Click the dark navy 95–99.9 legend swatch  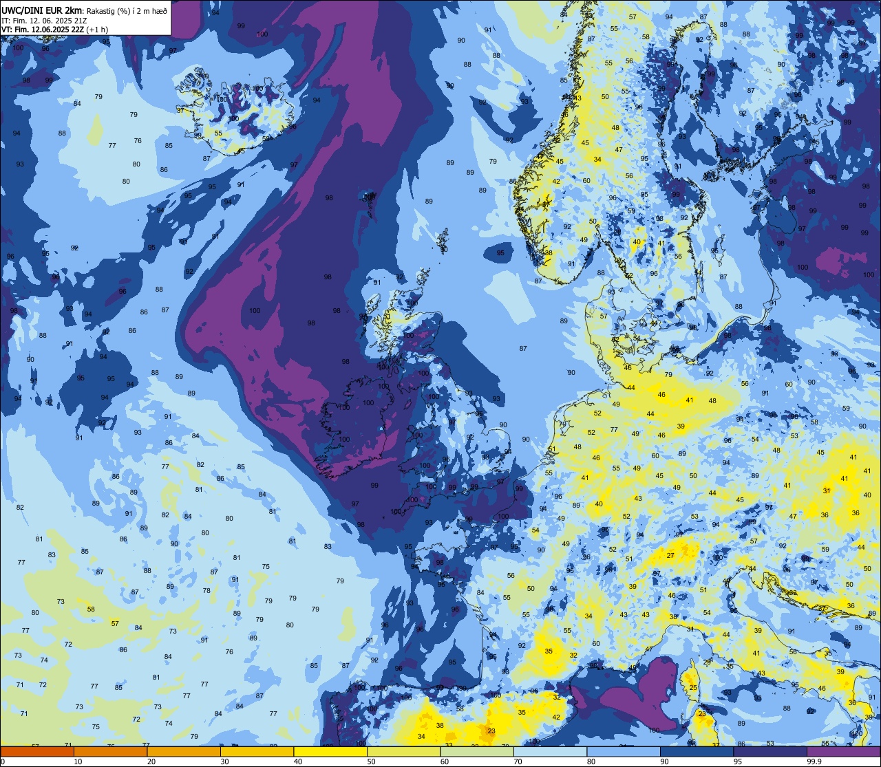click(770, 751)
